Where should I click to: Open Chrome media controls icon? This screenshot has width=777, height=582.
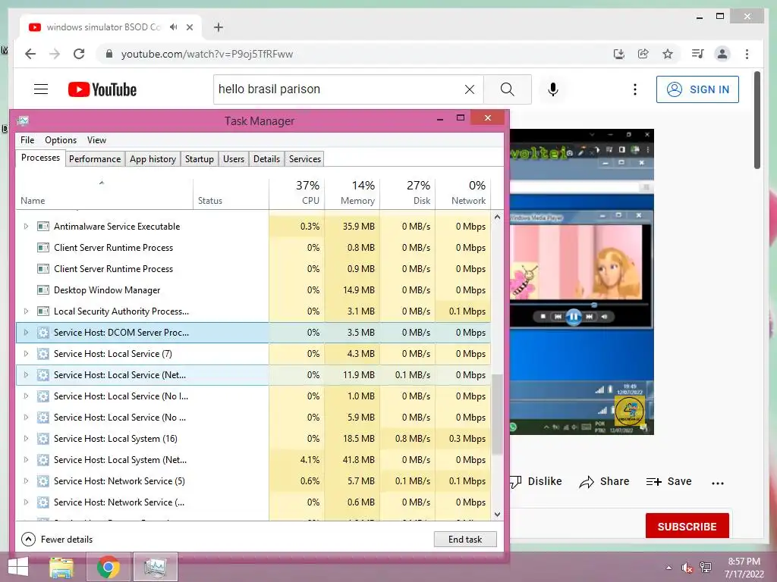pos(698,54)
